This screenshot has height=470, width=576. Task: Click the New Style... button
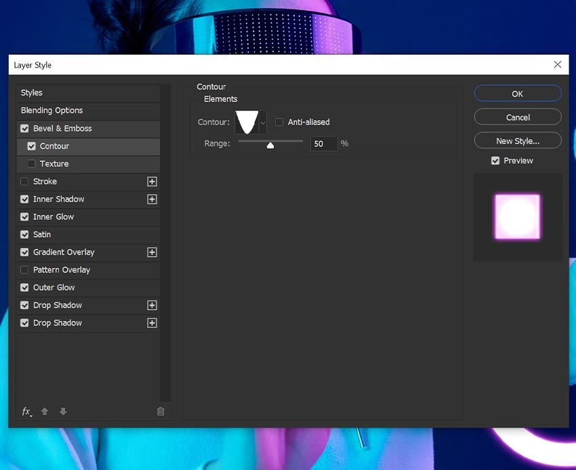518,141
